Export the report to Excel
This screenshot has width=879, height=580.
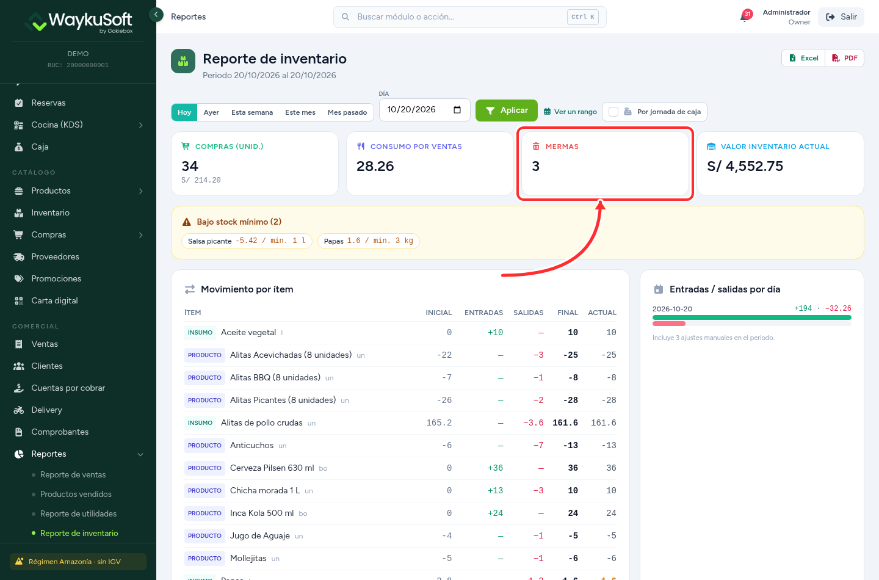click(803, 58)
